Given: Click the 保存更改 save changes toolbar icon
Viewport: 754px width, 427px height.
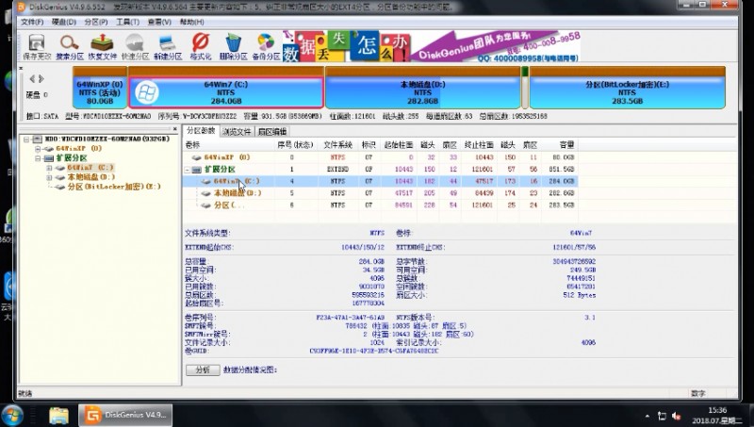Looking at the screenshot, I should 37,47.
